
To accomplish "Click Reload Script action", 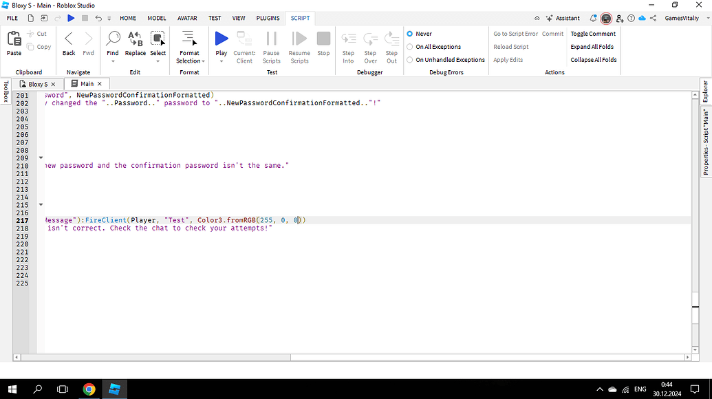I will click(511, 47).
